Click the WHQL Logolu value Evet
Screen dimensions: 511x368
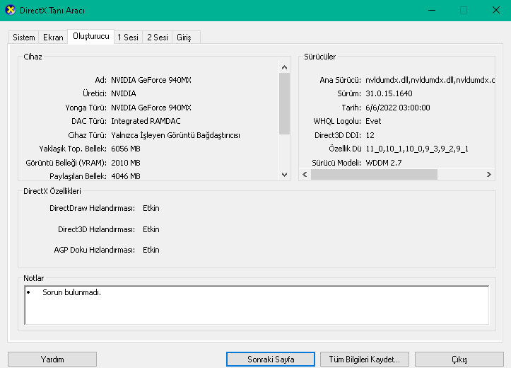point(373,121)
